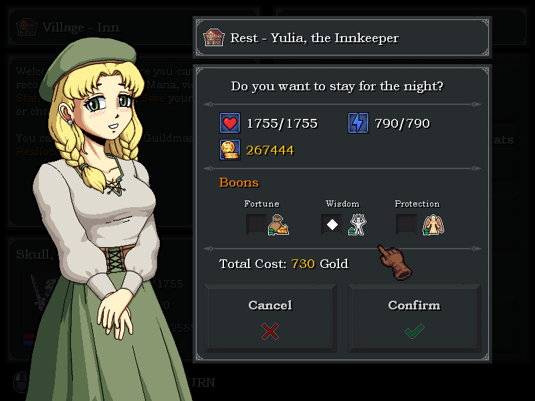
Task: Click the green checkmark on Confirm
Action: click(x=415, y=331)
